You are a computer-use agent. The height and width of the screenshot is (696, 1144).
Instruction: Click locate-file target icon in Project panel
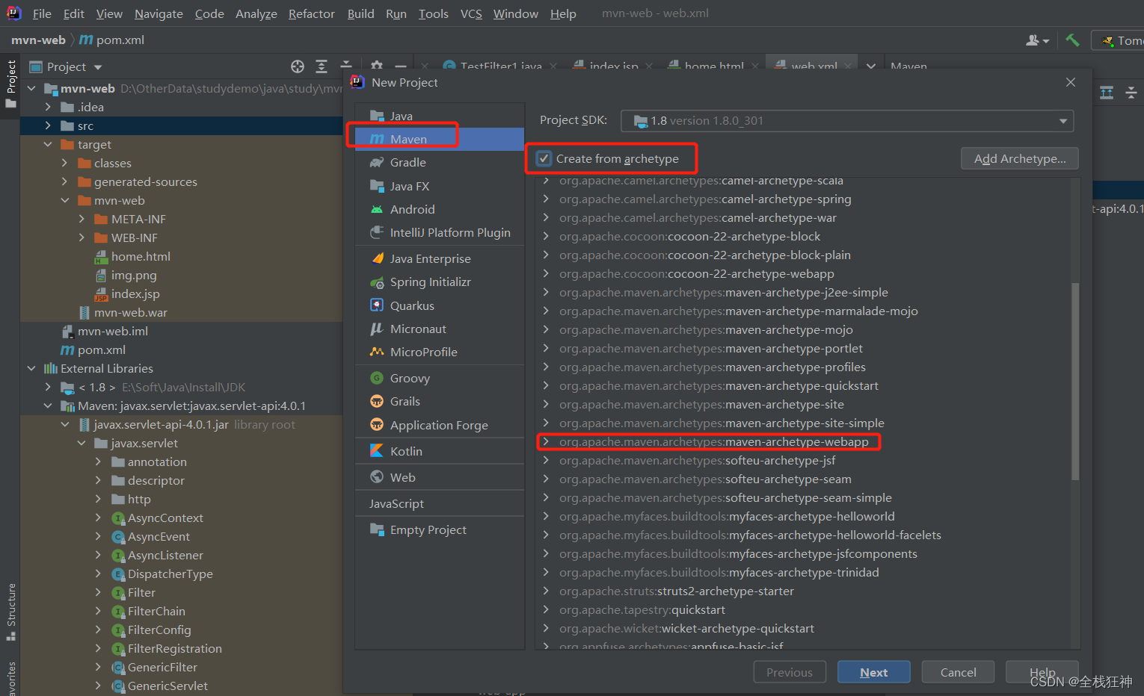pyautogui.click(x=298, y=66)
